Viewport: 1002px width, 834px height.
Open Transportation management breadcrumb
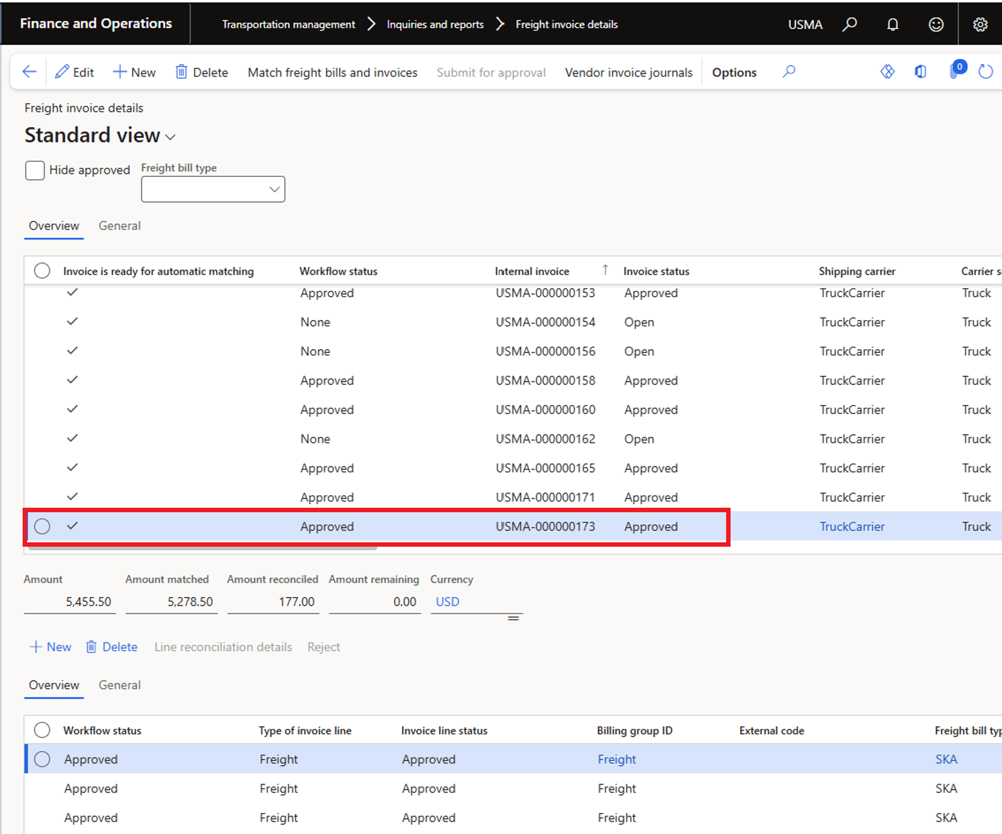tap(288, 25)
